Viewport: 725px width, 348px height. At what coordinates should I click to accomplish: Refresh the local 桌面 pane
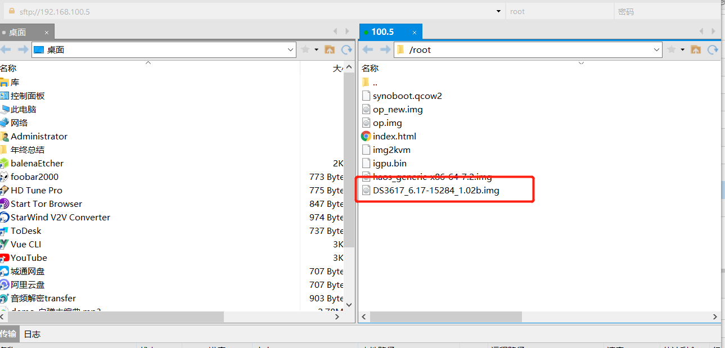pos(346,50)
